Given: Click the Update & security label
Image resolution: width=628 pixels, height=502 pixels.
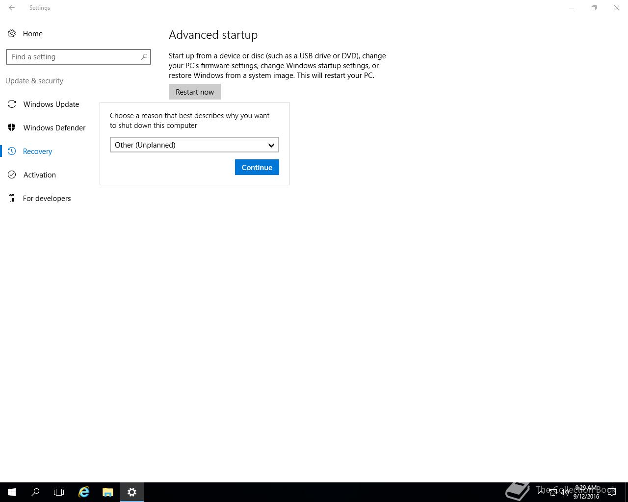Looking at the screenshot, I should tap(34, 81).
